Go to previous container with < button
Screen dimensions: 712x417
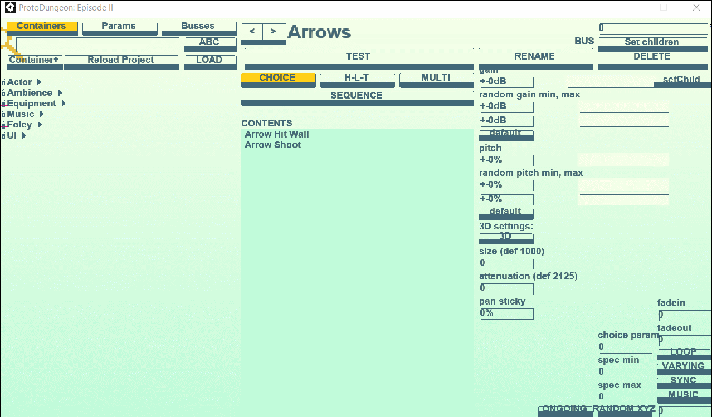252,33
